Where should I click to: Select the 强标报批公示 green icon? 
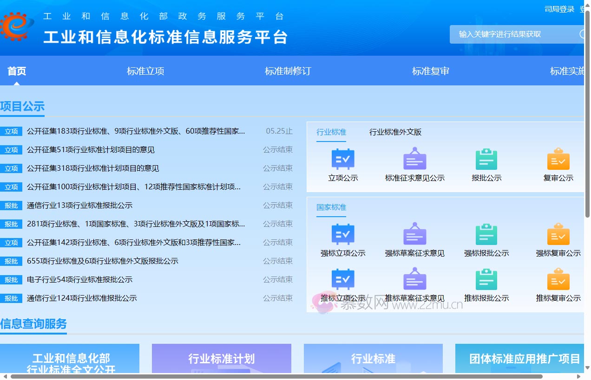coord(486,234)
